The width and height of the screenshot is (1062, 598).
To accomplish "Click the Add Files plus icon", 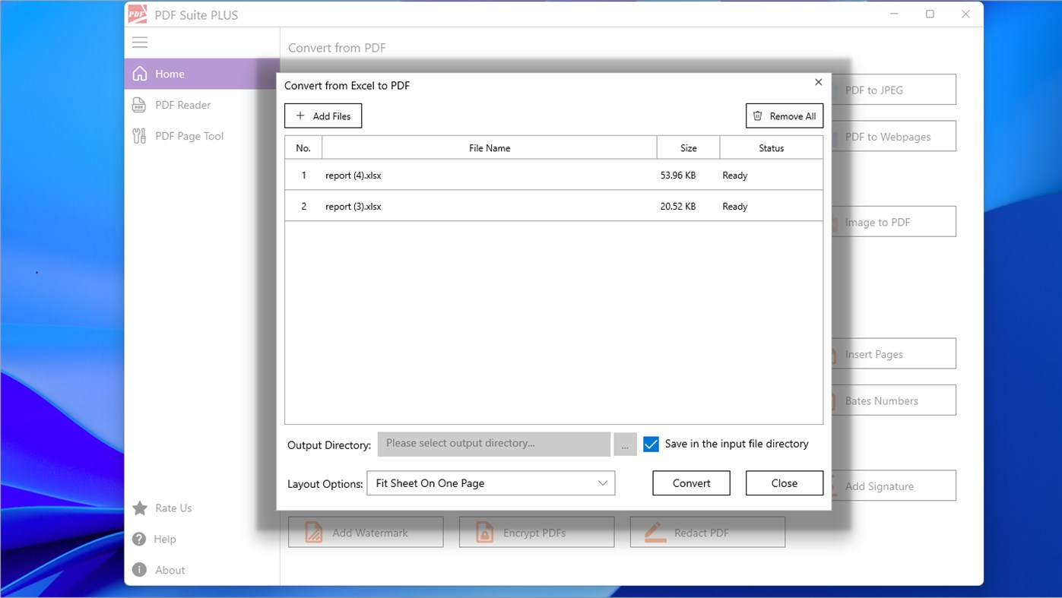I will coord(299,115).
